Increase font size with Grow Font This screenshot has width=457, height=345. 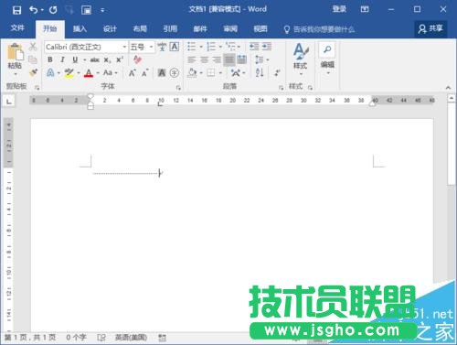point(133,73)
